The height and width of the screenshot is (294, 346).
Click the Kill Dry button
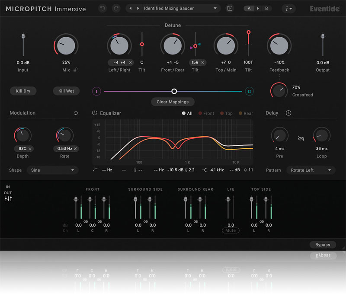tap(23, 91)
